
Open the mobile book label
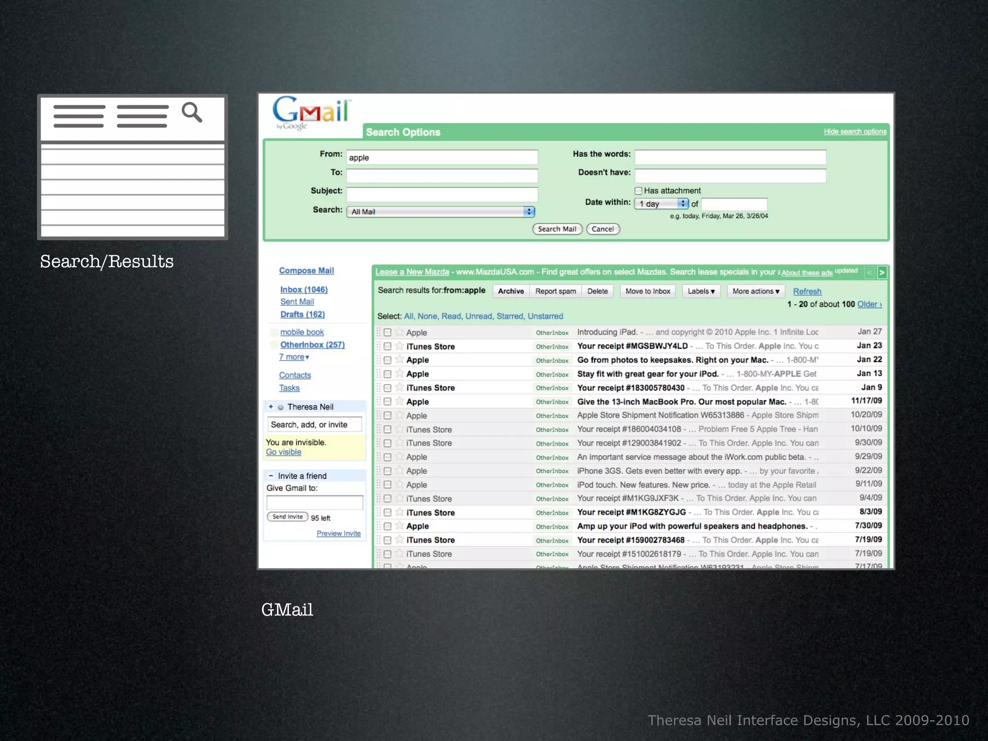pyautogui.click(x=302, y=332)
